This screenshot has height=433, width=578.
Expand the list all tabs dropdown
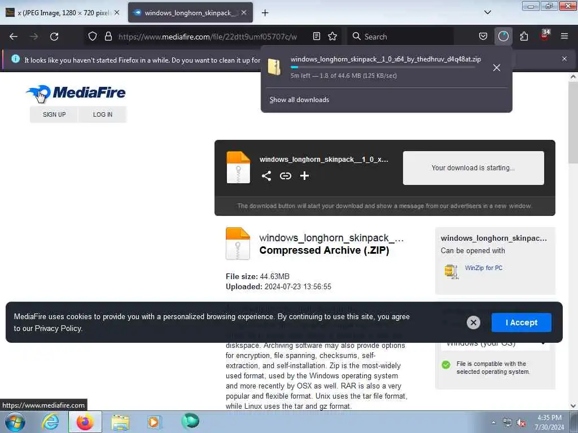(487, 12)
